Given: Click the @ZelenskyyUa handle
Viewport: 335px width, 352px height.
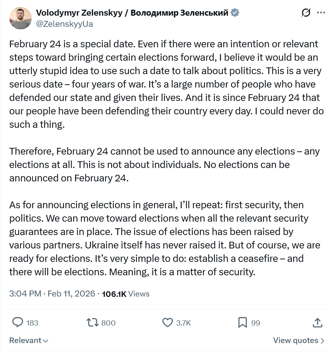Looking at the screenshot, I should [x=64, y=24].
